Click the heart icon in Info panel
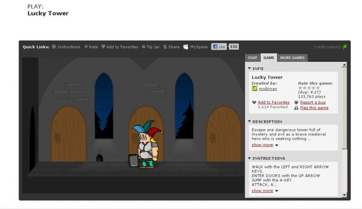 coord(254,102)
